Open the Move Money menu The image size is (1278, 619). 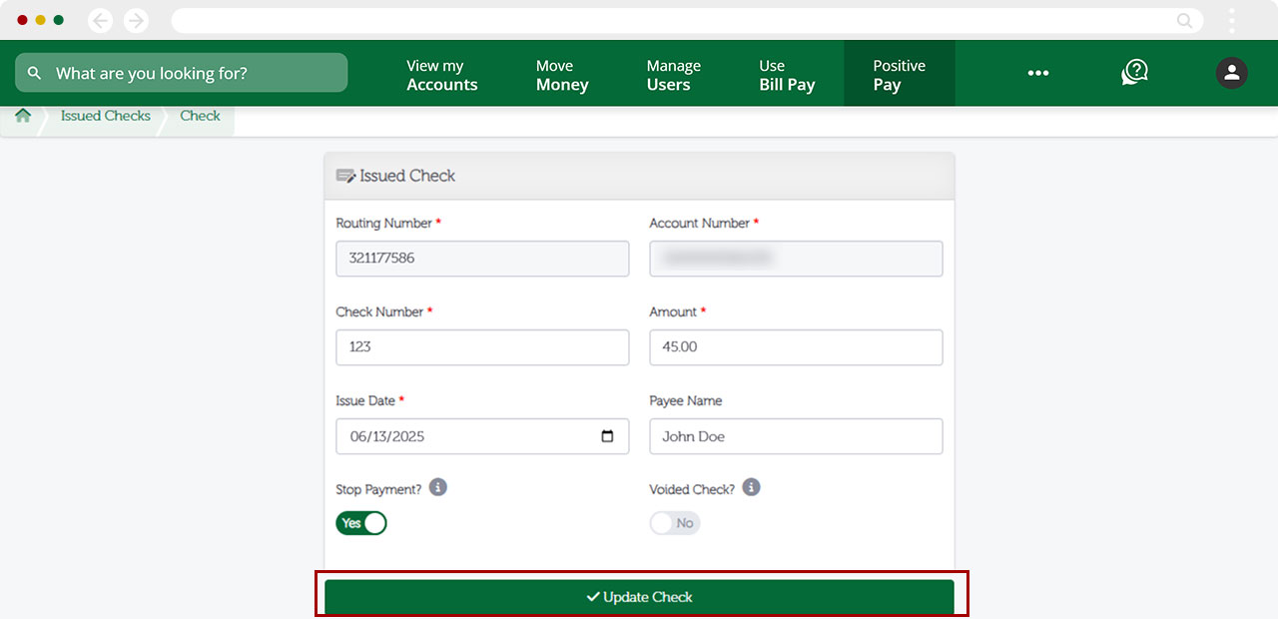point(562,75)
